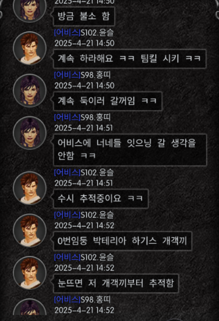The height and width of the screenshot is (321, 219).
Task: Click [어비스]S98.홍띠 name timestamped 14:50
Action: click(82, 75)
